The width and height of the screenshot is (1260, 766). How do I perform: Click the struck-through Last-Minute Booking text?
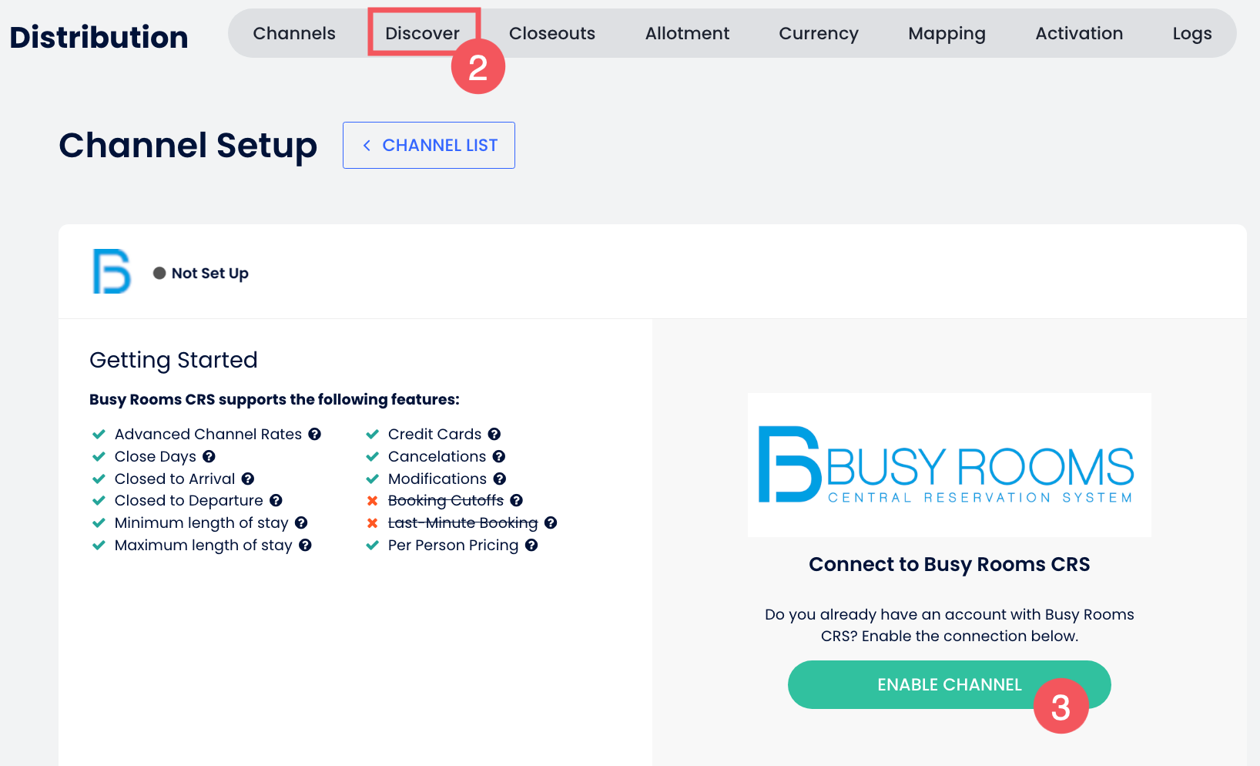tap(463, 522)
